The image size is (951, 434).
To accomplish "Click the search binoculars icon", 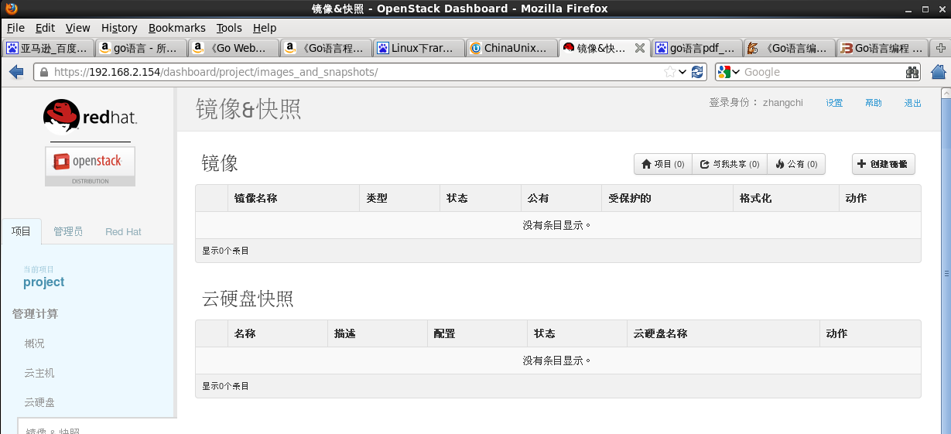I will (x=912, y=72).
